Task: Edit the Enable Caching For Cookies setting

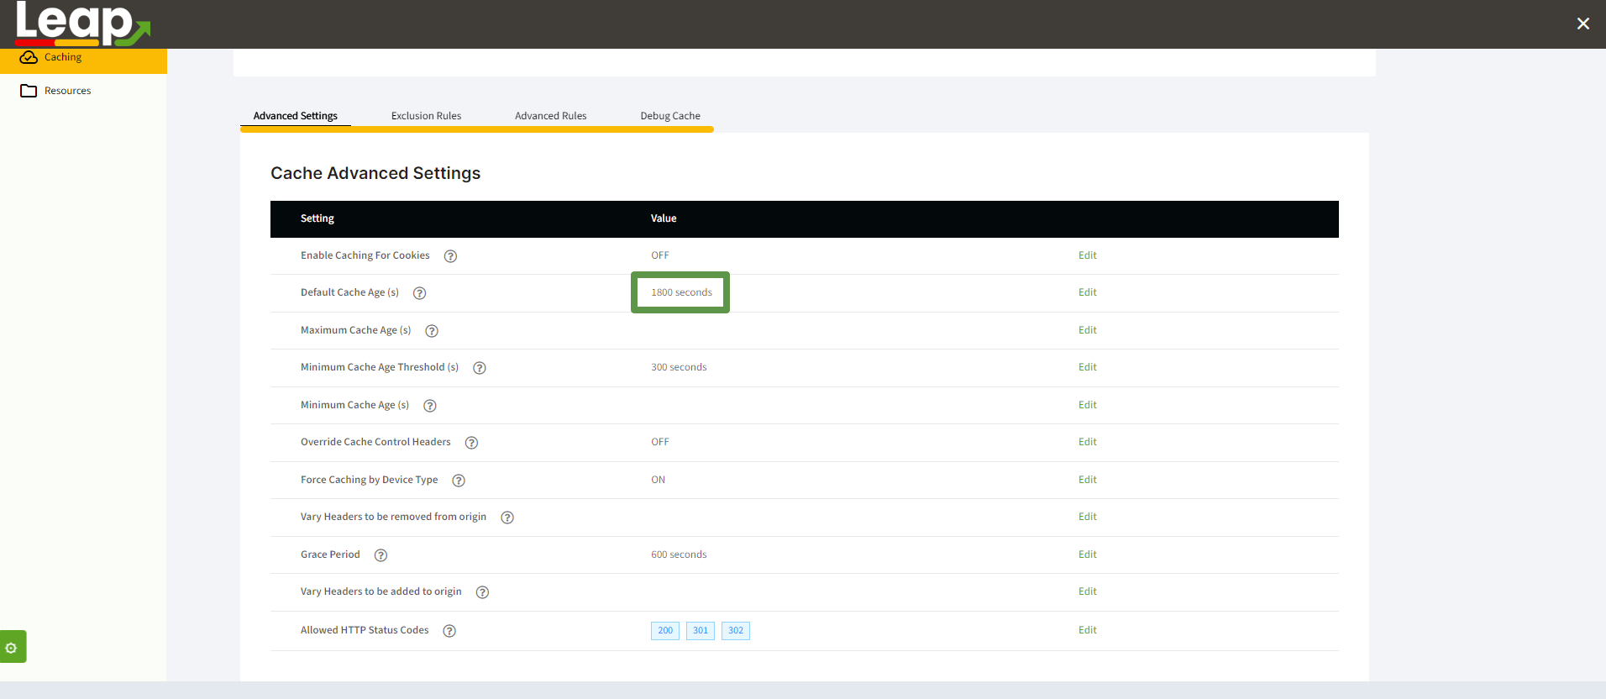Action: (1087, 255)
